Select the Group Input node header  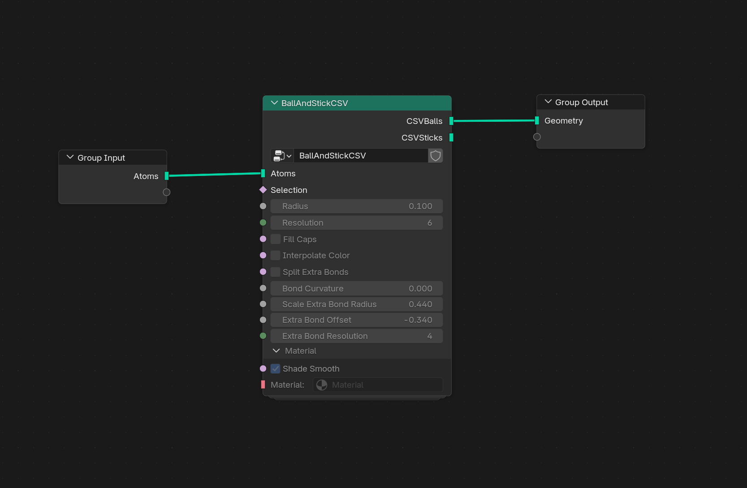pyautogui.click(x=112, y=158)
